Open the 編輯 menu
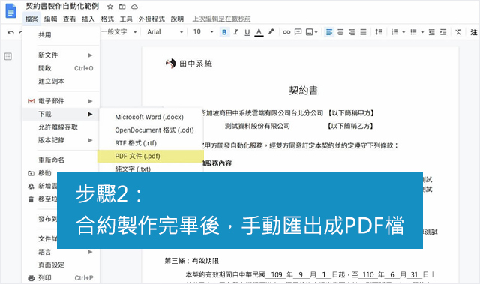This screenshot has height=284, width=480. (x=50, y=19)
